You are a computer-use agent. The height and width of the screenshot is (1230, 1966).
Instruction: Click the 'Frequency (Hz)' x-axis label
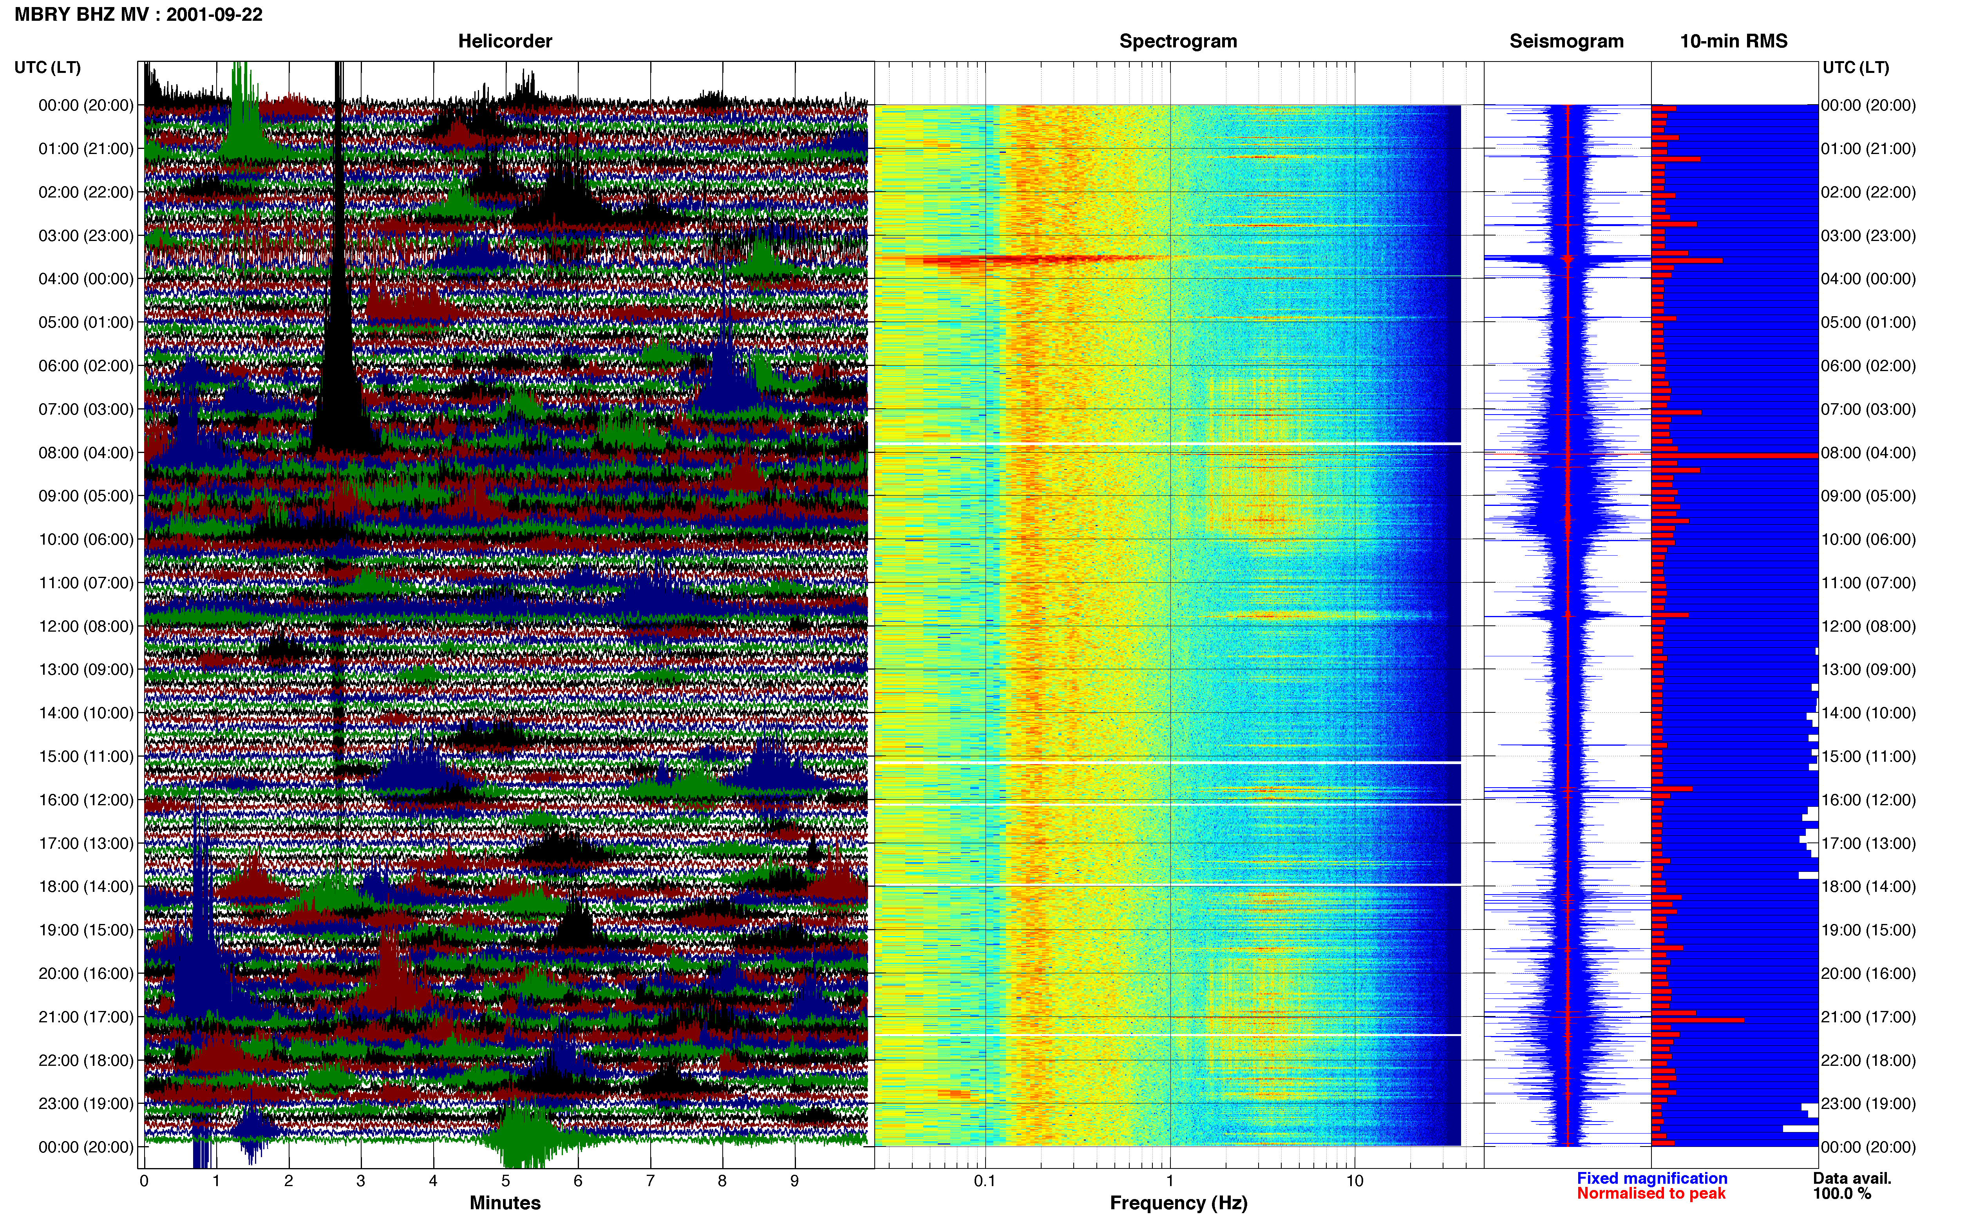point(1178,1203)
